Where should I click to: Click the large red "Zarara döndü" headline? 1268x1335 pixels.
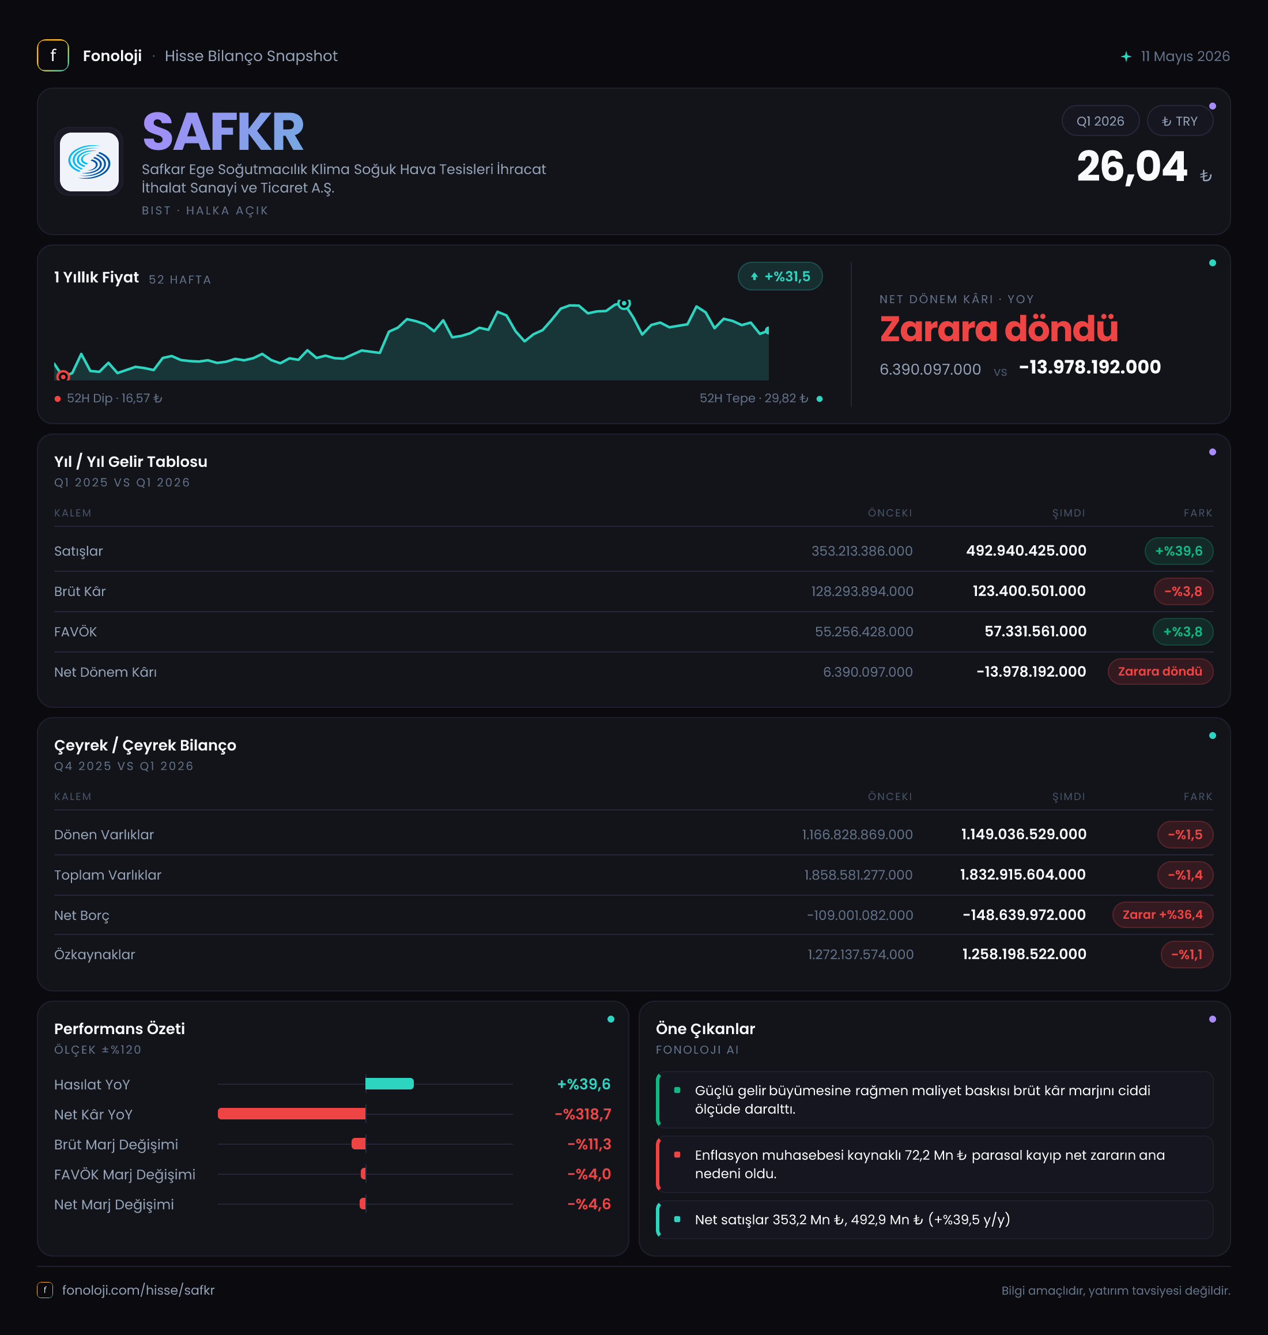click(x=998, y=329)
